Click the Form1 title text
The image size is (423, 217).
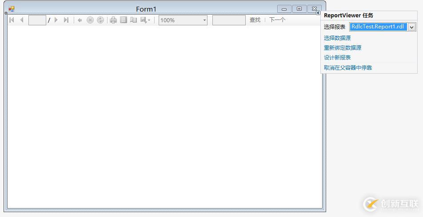tap(146, 9)
